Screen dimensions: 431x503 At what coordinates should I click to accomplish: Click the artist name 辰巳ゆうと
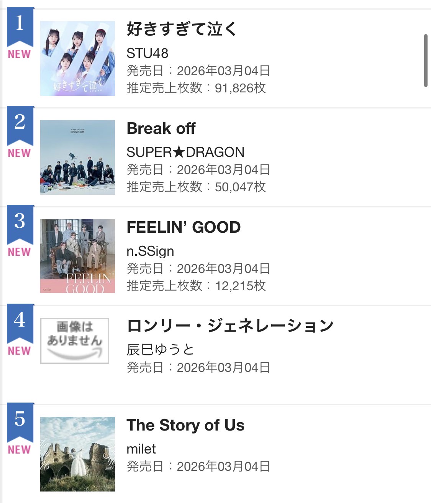160,350
